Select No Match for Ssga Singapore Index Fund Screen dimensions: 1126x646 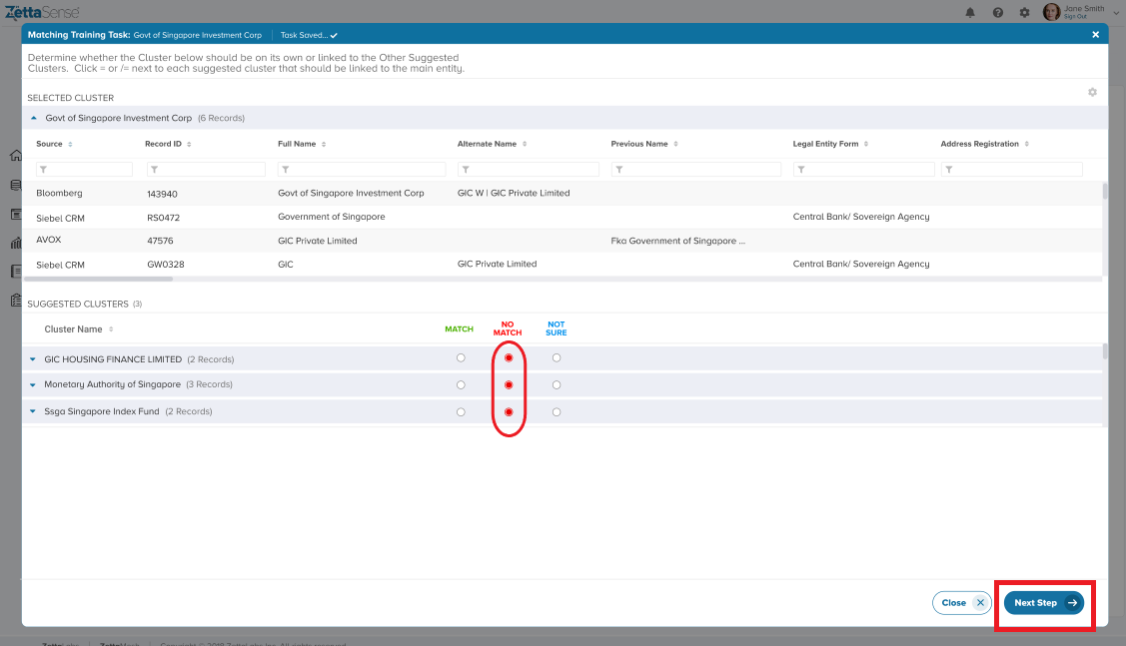point(509,411)
